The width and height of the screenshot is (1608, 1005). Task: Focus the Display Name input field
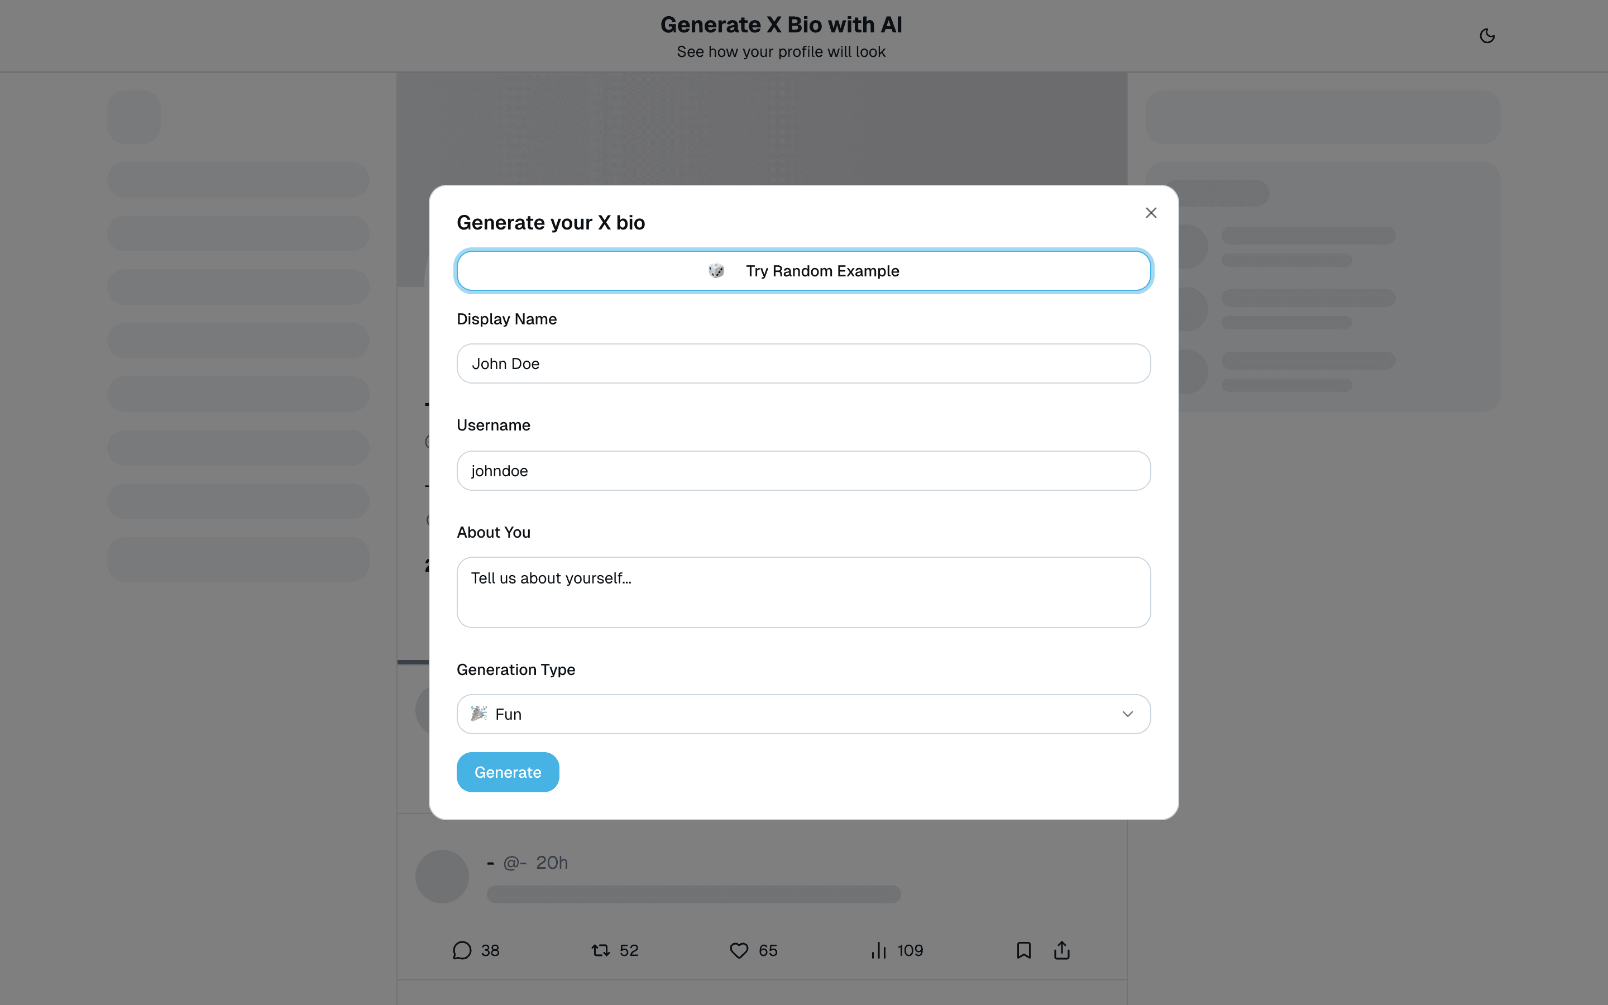(803, 363)
